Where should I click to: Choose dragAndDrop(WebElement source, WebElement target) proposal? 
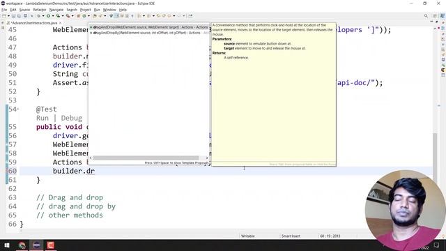pyautogui.click(x=149, y=27)
